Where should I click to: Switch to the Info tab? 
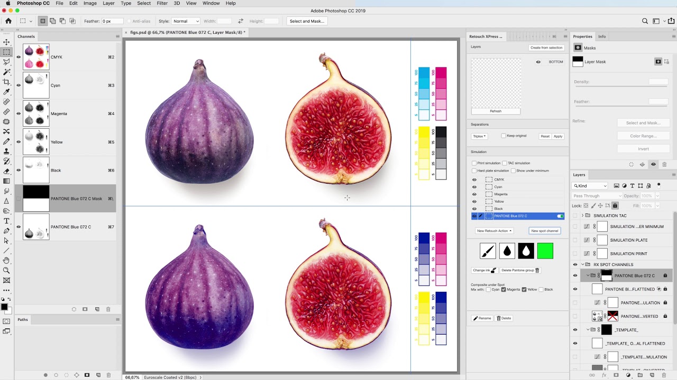(602, 36)
